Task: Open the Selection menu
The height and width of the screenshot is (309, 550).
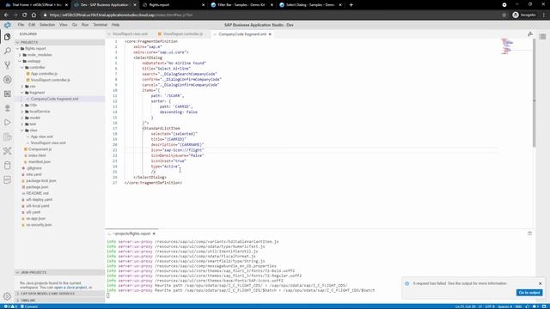Action: (x=47, y=25)
